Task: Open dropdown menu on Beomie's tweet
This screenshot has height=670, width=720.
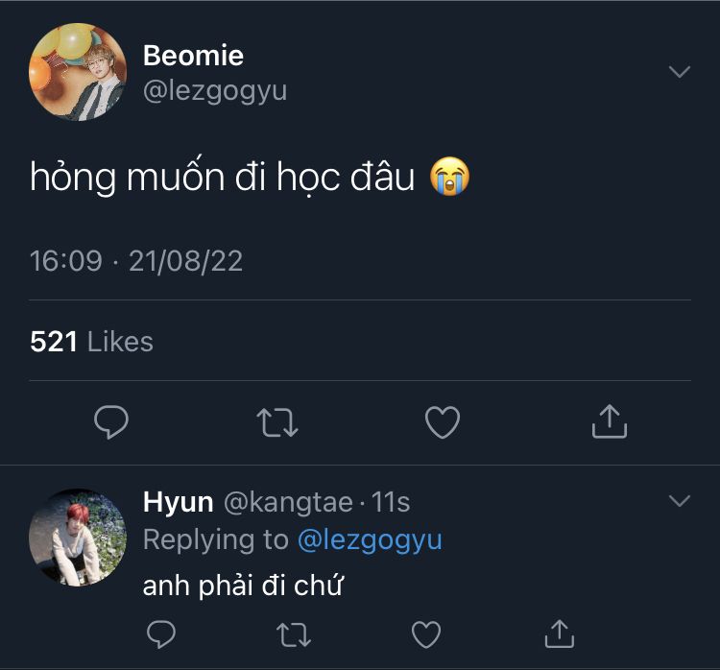Action: (x=679, y=72)
